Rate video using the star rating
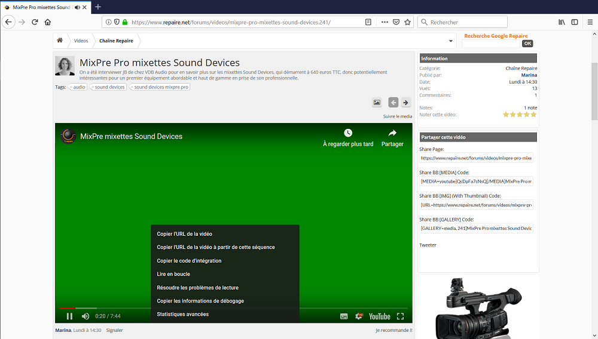This screenshot has width=598, height=339. click(520, 115)
